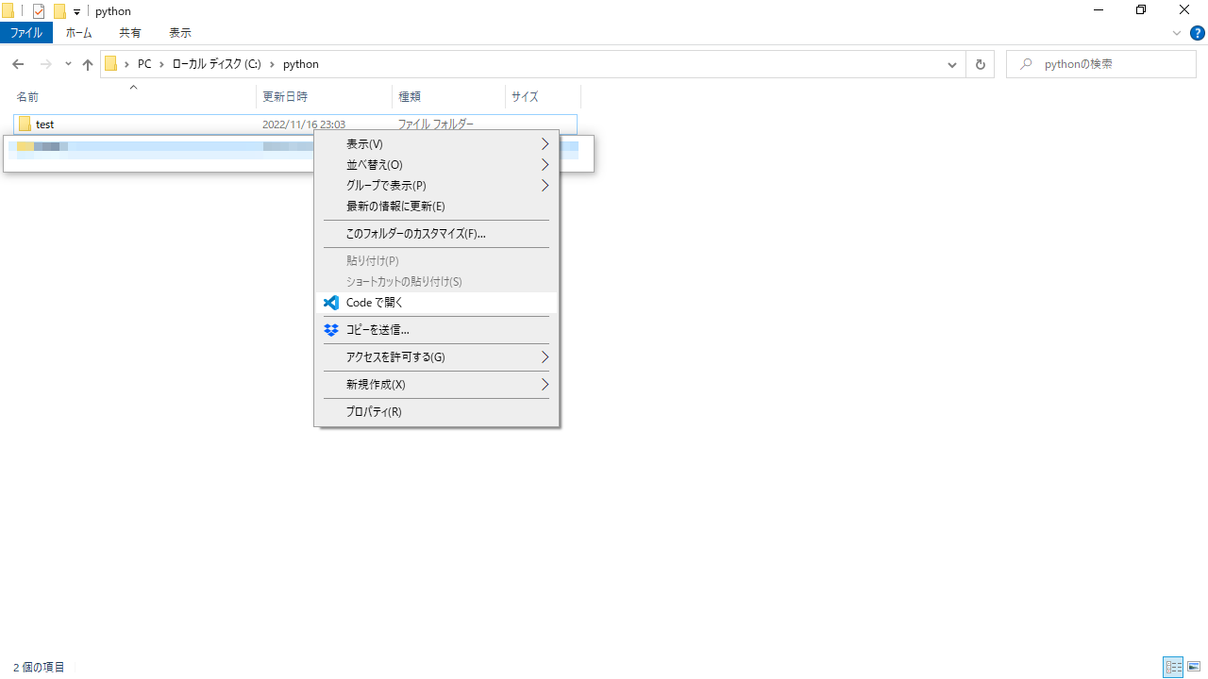Select 最新の情報に更新(E) from context menu
This screenshot has width=1208, height=679.
pyautogui.click(x=395, y=207)
